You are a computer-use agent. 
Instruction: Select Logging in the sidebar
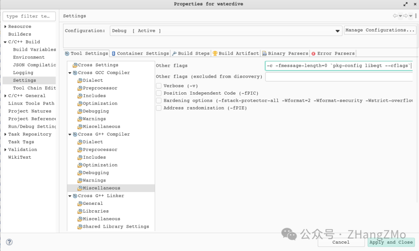coord(23,73)
